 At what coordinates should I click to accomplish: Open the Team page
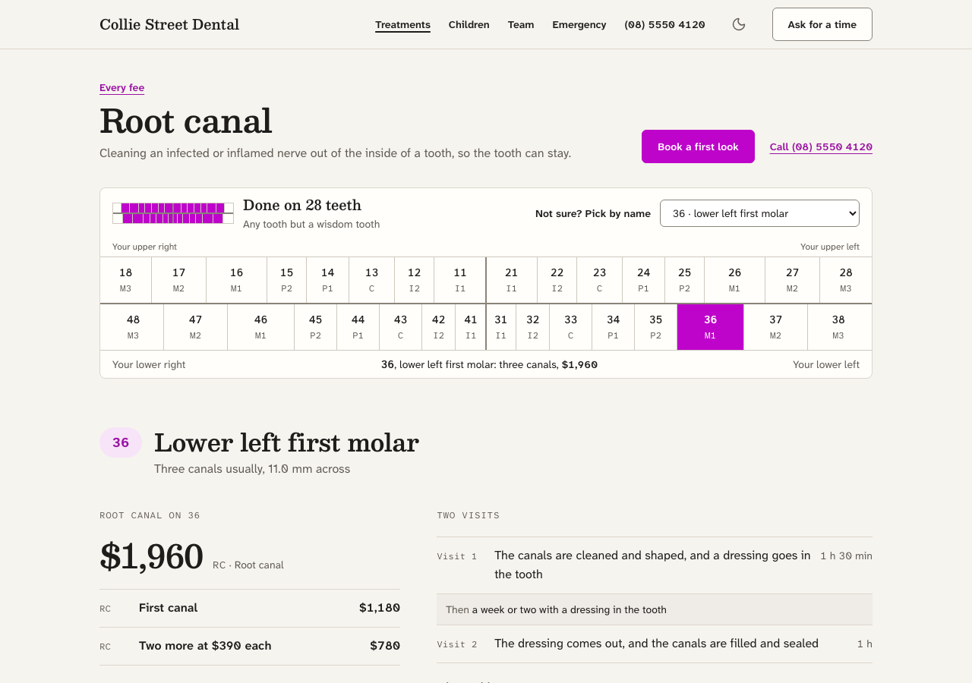click(x=521, y=24)
